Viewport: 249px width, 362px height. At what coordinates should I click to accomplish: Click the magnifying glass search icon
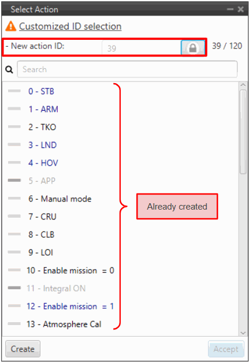[9, 69]
